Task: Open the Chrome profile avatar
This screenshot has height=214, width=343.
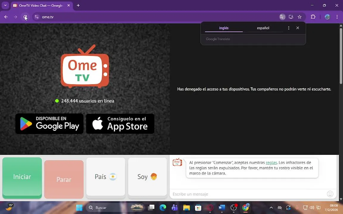Action: (327, 17)
